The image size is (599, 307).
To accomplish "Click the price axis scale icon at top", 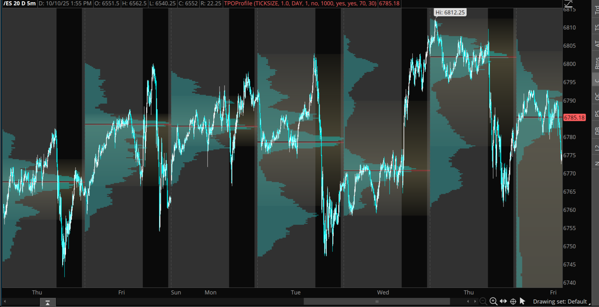I will (x=568, y=3).
